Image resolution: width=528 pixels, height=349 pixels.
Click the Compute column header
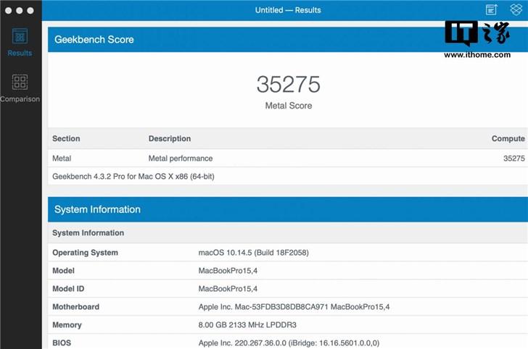tap(508, 138)
